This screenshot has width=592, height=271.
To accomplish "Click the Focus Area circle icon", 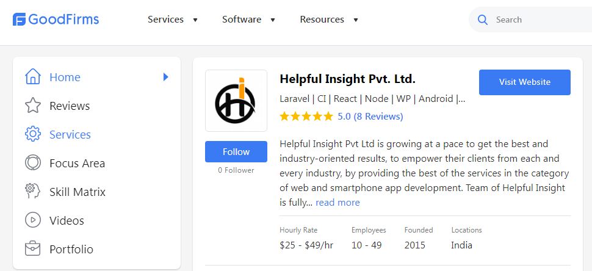I will tap(32, 163).
